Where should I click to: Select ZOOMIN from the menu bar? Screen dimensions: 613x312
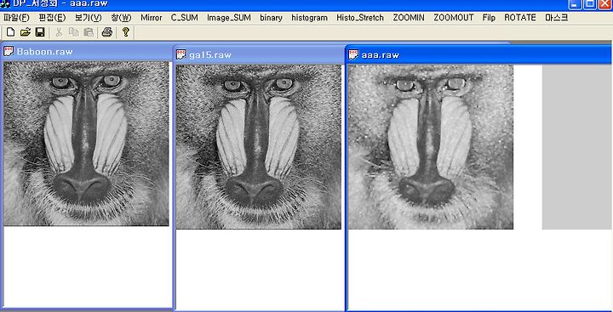click(409, 18)
